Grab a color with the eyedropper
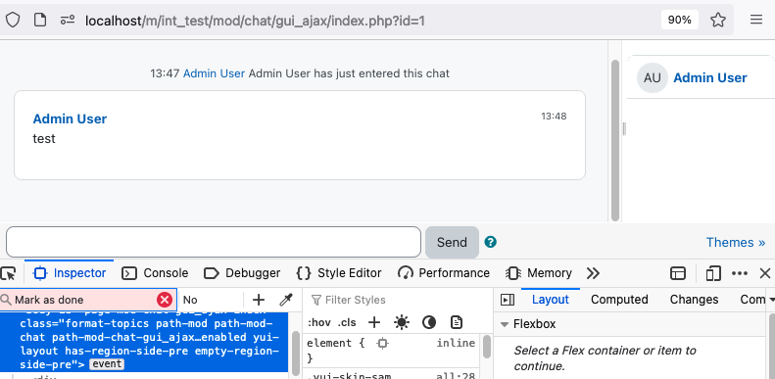 coord(286,300)
